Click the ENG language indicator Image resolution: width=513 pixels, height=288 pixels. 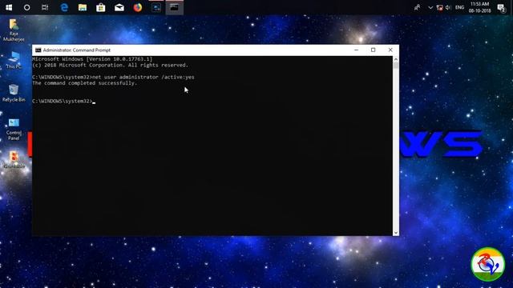tap(459, 7)
